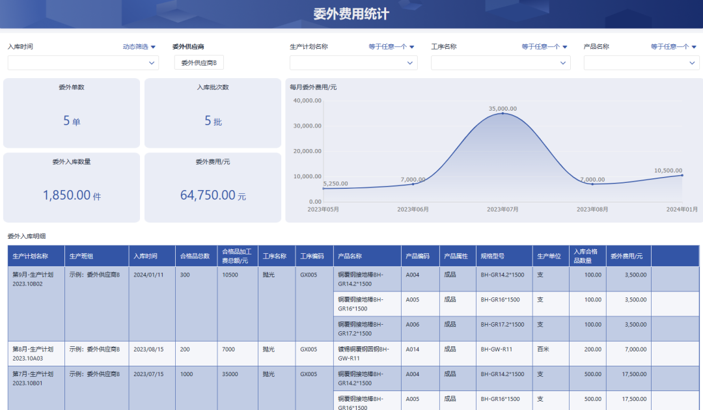This screenshot has height=410, width=703.
Task: Open 等于任意一个 condition for 生产计划名称
Action: pos(391,47)
